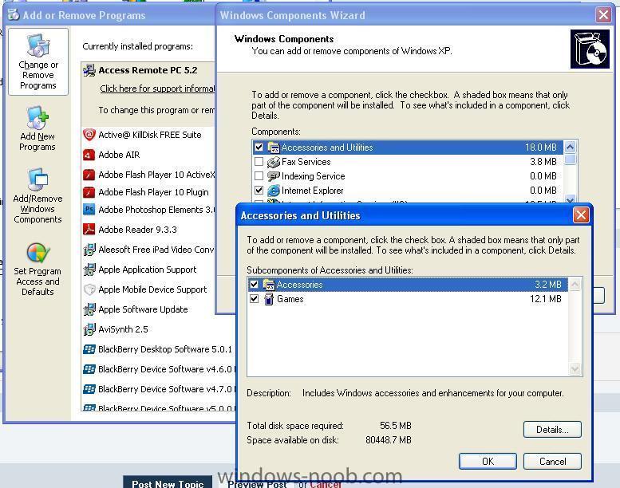Select BlackBerry Desktop Software 5.0.1 icon
Viewport: 620px width, 488px height.
[89, 349]
